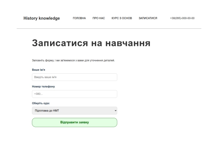Click the Номер телефону label
Screen dimensions: 218x164
[x=43, y=87]
